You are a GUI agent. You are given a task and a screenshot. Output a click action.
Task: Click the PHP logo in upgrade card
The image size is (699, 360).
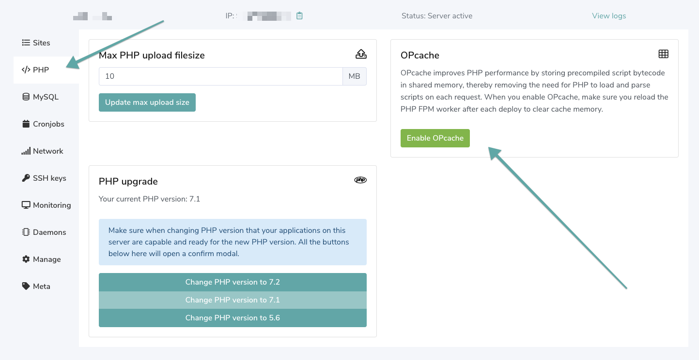[x=360, y=180]
